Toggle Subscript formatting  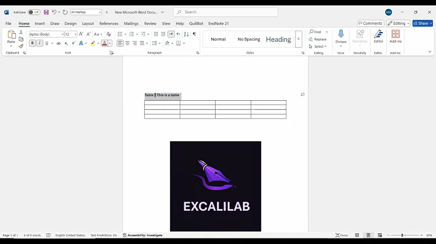pos(66,43)
